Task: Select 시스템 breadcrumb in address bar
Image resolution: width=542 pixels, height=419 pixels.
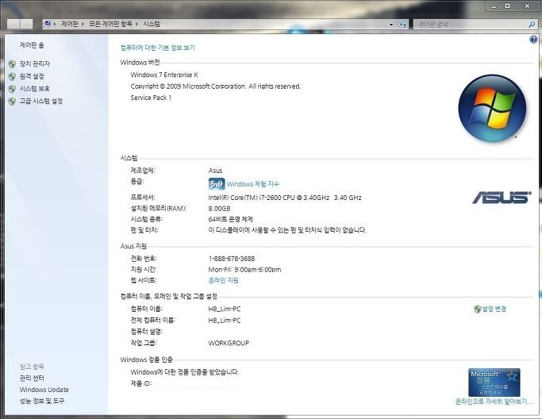Action: [x=152, y=24]
